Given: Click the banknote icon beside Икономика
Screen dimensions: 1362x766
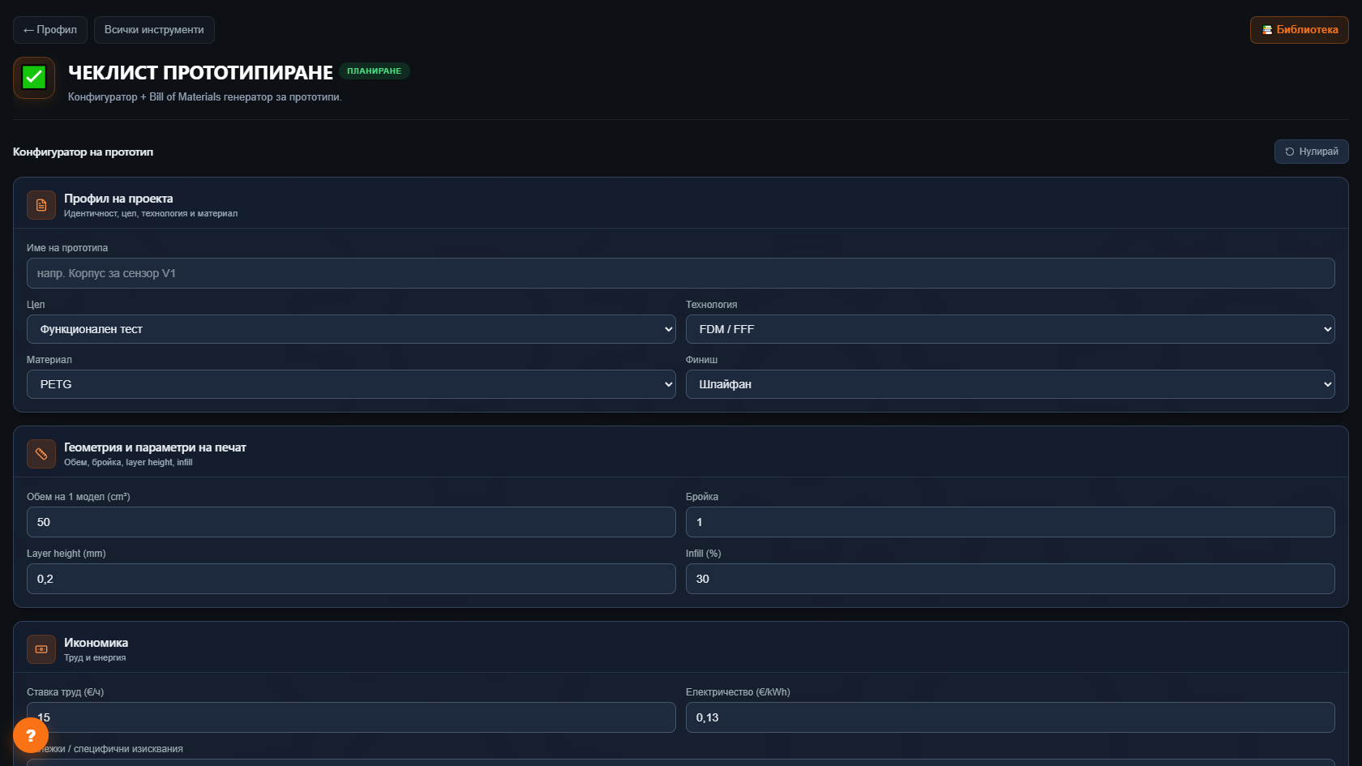Looking at the screenshot, I should [41, 649].
